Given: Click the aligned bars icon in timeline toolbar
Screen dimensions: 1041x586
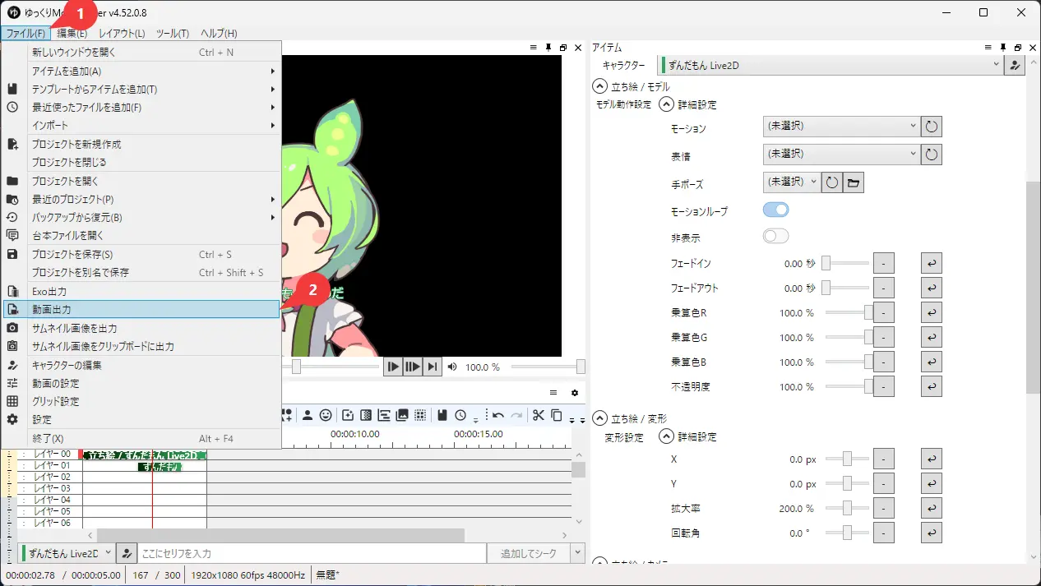Looking at the screenshot, I should point(383,415).
